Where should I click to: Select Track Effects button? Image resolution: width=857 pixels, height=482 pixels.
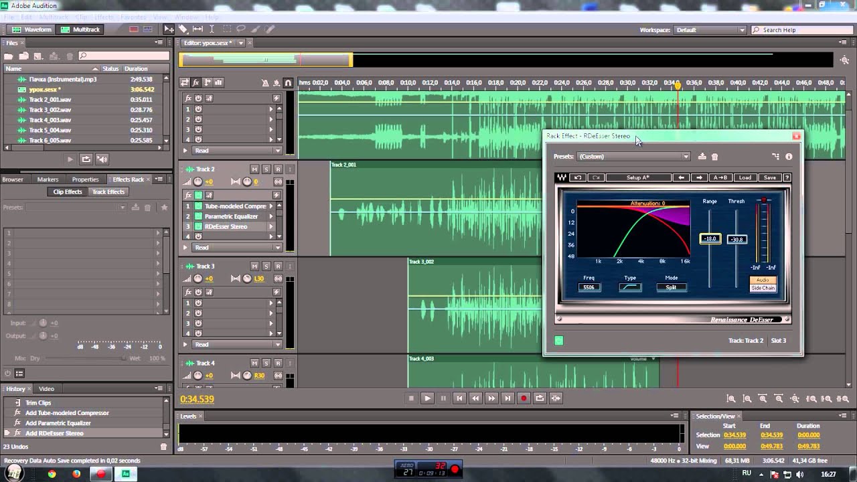pos(108,191)
